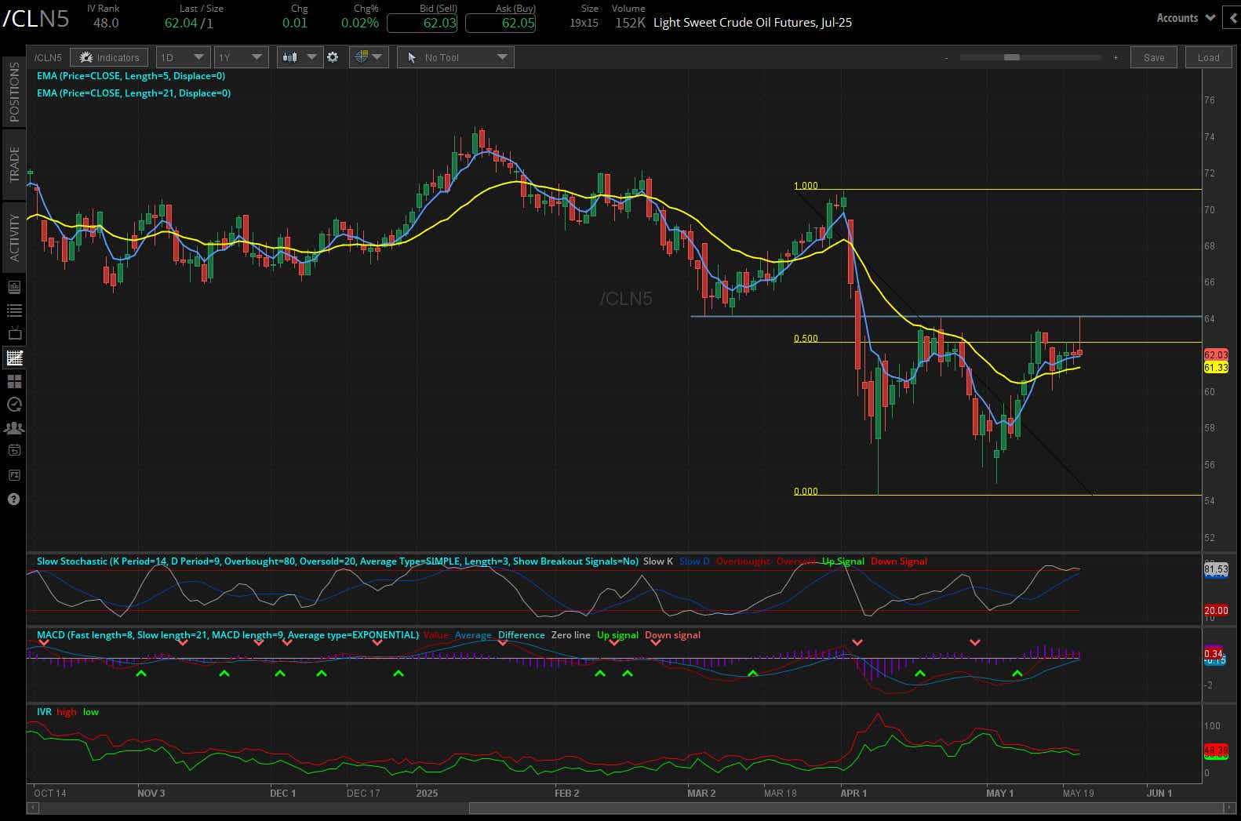Click the chart zoom slider handle
This screenshot has height=821, width=1241.
coord(1012,57)
